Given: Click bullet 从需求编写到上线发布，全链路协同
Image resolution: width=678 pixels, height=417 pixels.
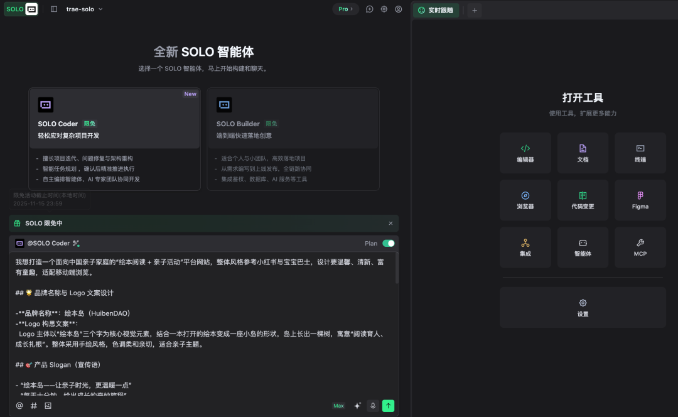Looking at the screenshot, I should click(x=266, y=169).
